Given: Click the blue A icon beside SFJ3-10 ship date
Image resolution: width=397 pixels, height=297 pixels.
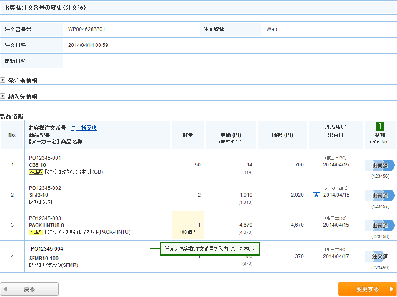Looking at the screenshot, I should (316, 195).
